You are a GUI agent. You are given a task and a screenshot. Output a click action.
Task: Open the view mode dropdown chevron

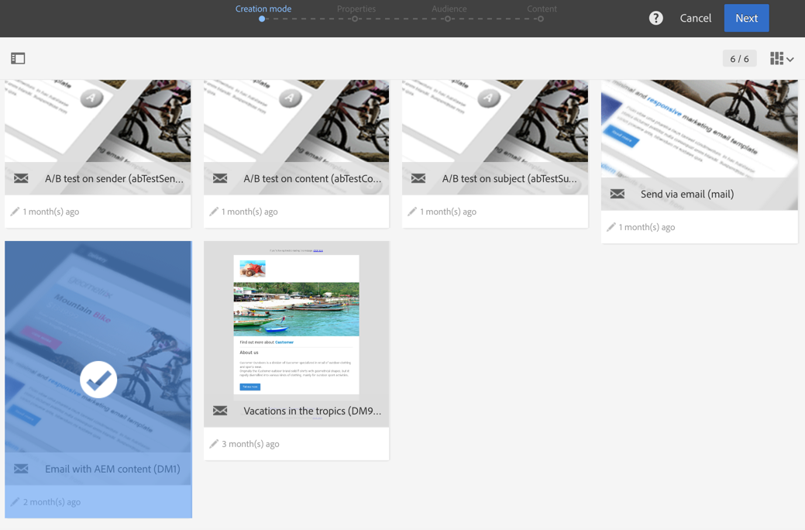tap(791, 58)
